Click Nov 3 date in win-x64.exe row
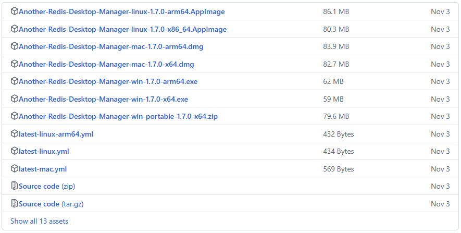The width and height of the screenshot is (461, 233). tap(440, 99)
